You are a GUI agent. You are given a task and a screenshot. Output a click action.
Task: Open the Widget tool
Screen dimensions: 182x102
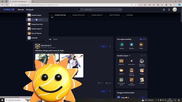(x=142, y=71)
